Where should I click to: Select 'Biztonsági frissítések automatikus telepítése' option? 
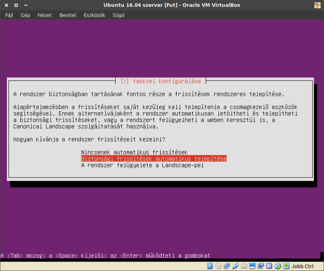pyautogui.click(x=154, y=158)
